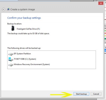
Task: Click the FreeAgent GoFlex Drive (F:) label
Action: click(28, 29)
